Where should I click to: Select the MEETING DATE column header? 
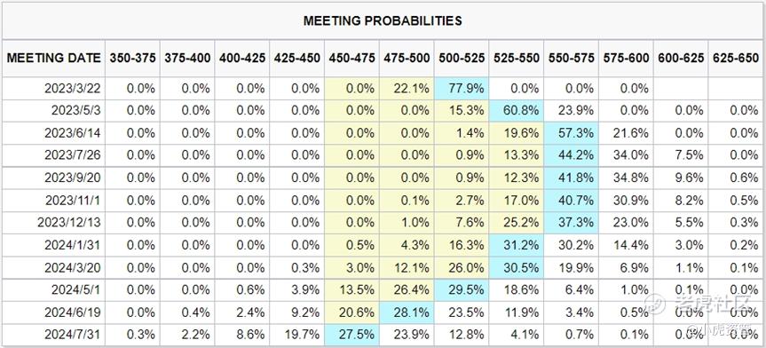53,58
